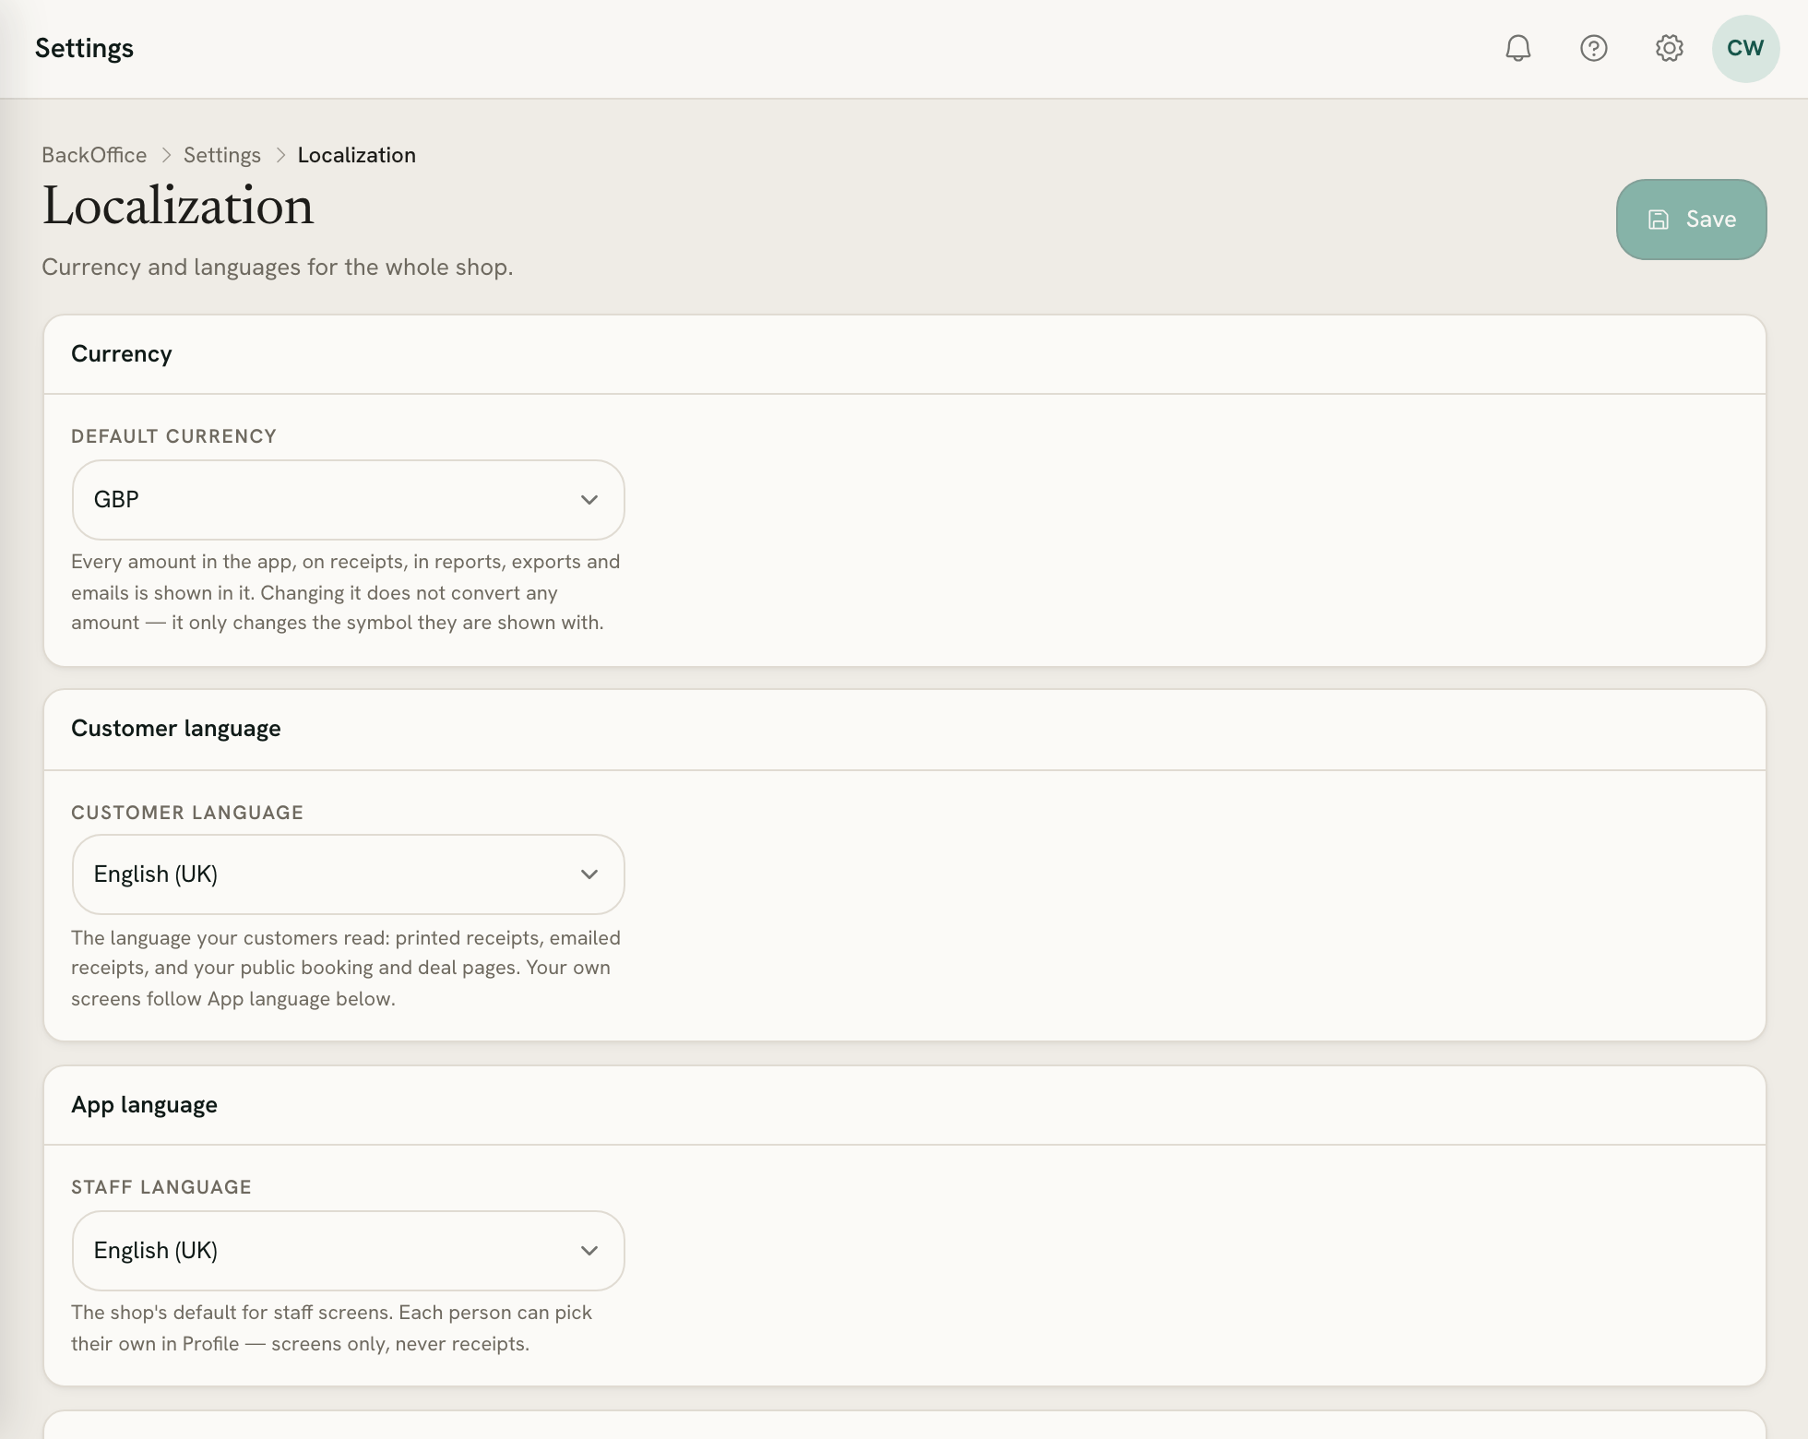Click the CUSTOMER LANGUAGE field label
This screenshot has width=1808, height=1439.
tap(187, 813)
